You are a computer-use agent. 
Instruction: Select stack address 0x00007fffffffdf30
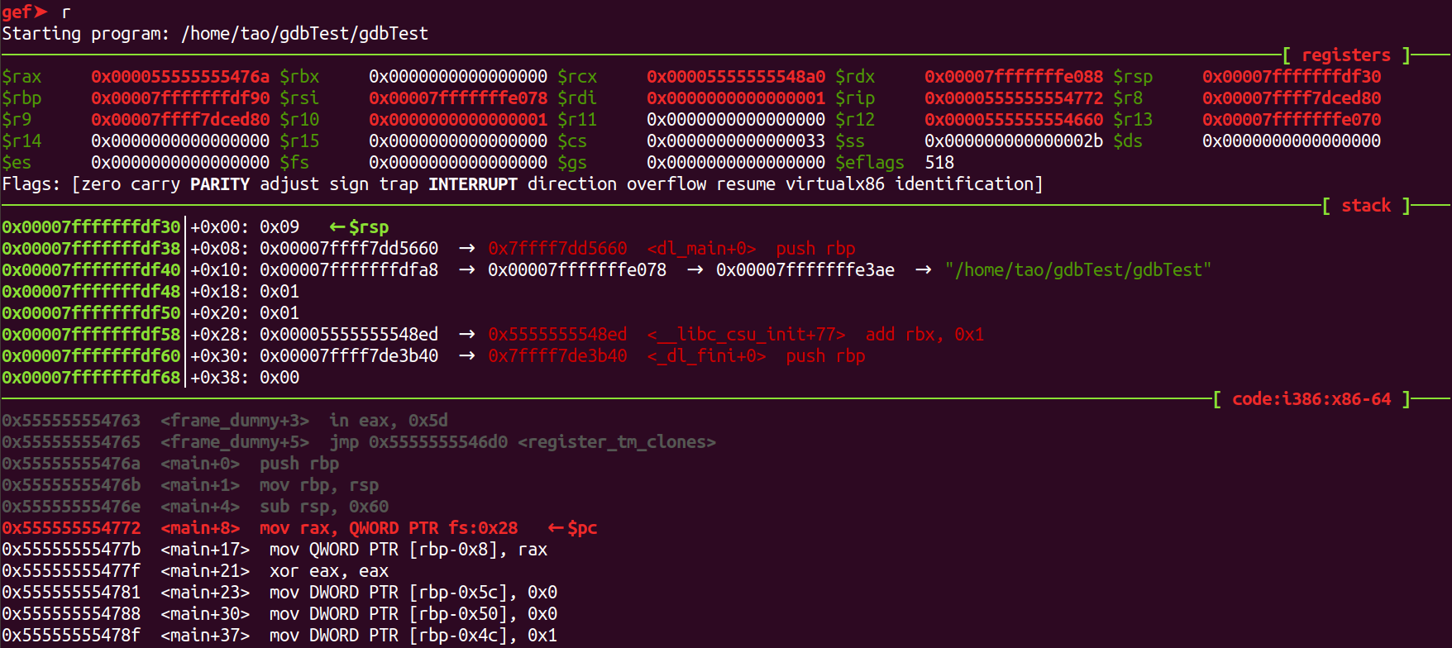coord(91,226)
